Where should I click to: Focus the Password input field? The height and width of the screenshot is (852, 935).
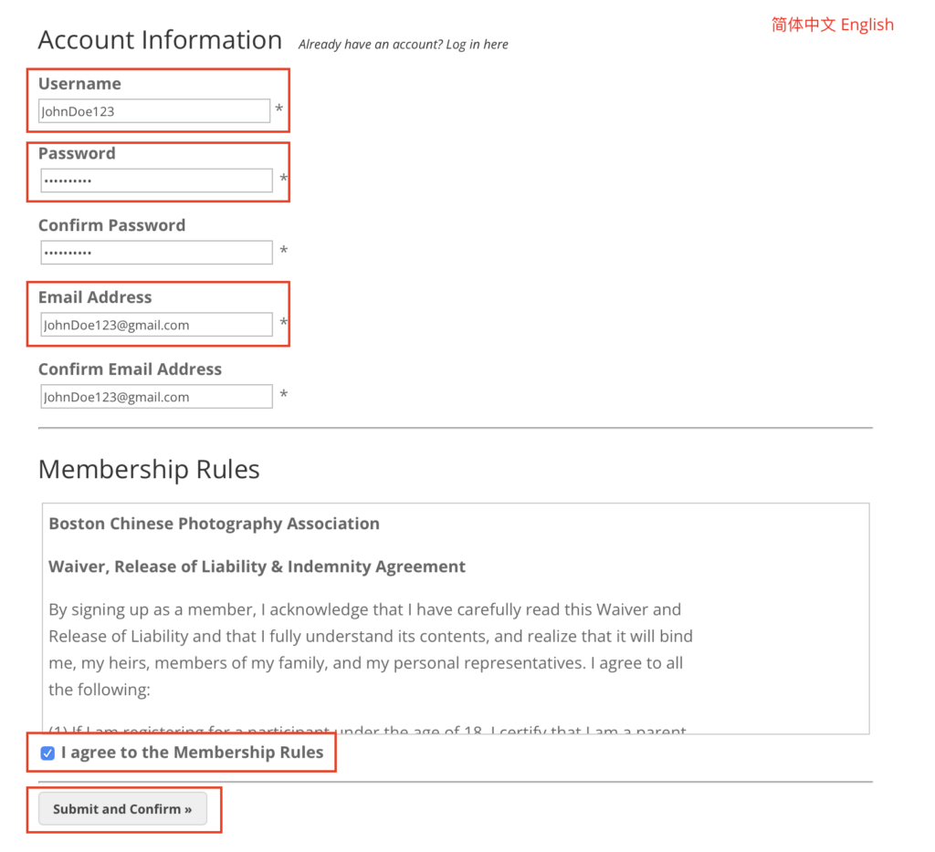[x=156, y=181]
